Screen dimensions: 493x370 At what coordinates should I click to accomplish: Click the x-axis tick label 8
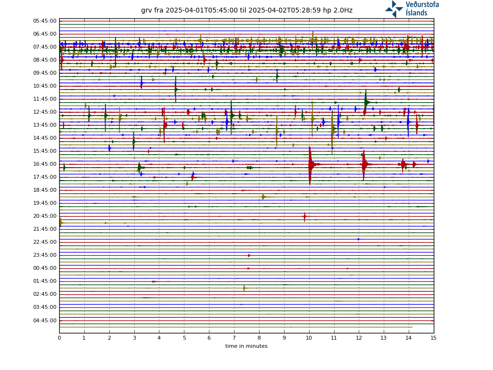point(259,338)
